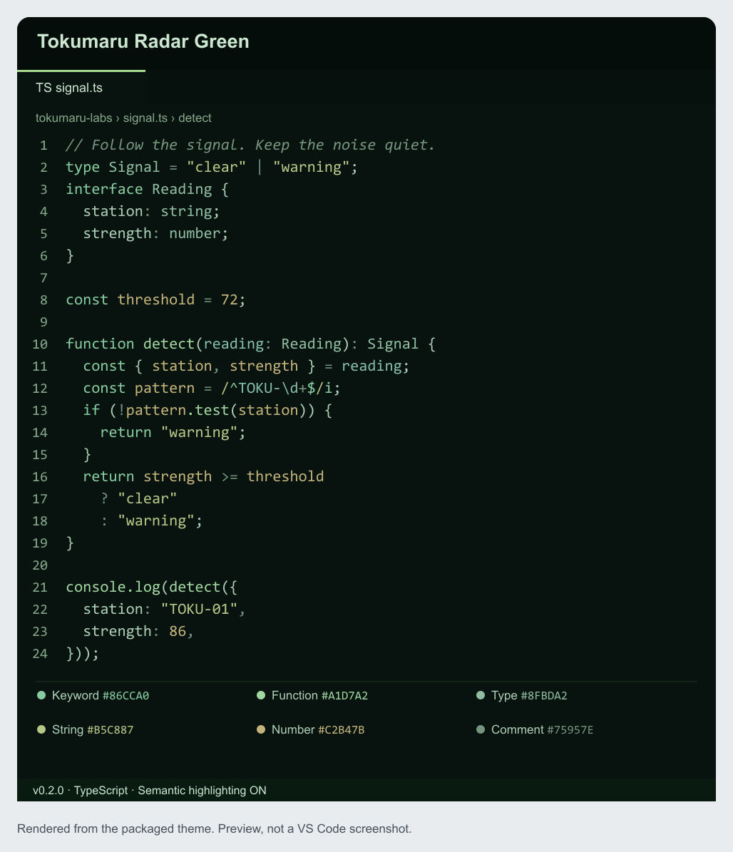Click the interface Reading line

tap(148, 189)
